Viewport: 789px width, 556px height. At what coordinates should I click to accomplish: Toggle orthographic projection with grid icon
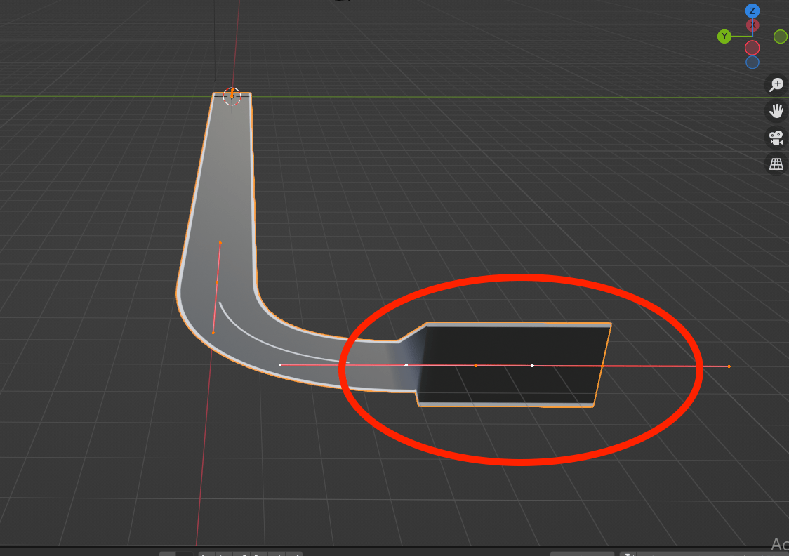point(776,163)
